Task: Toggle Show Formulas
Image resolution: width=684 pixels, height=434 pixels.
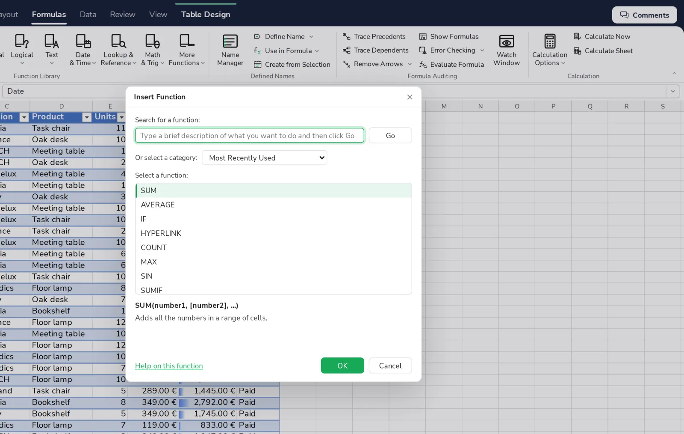Action: 449,37
